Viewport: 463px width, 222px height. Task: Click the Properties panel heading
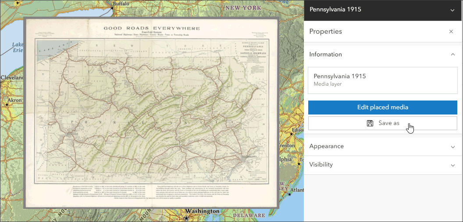tap(326, 31)
